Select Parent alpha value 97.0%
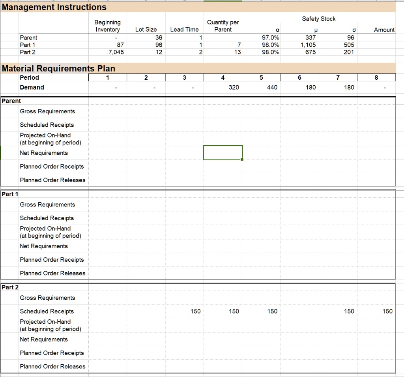The image size is (404, 377). pyautogui.click(x=270, y=38)
